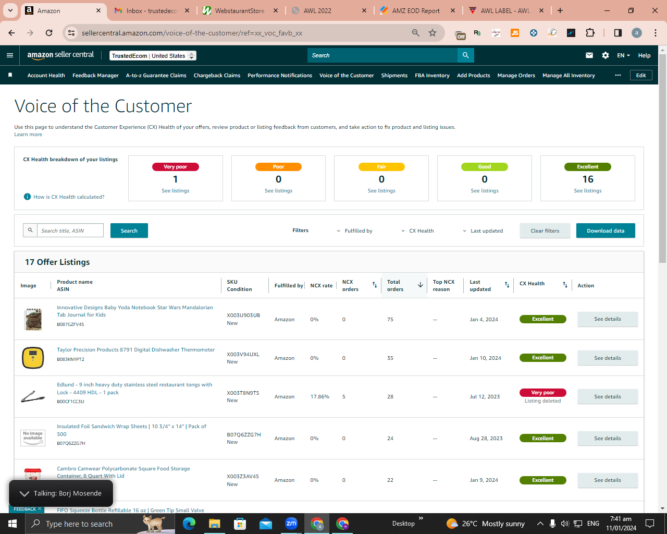Open Manage Orders in navigation bar
Viewport: 667px width, 534px height.
516,75
